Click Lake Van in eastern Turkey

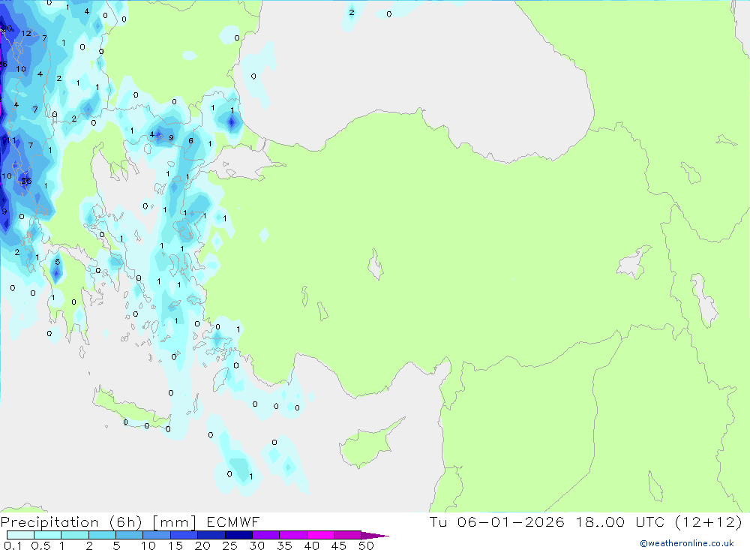coord(633,264)
